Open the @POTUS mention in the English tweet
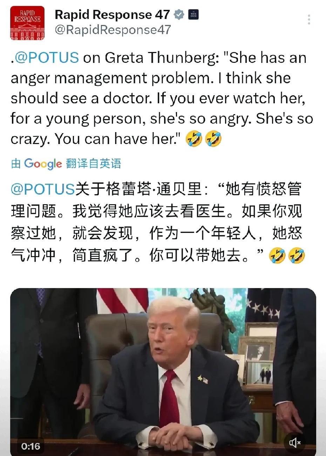The height and width of the screenshot is (456, 326). click(47, 58)
